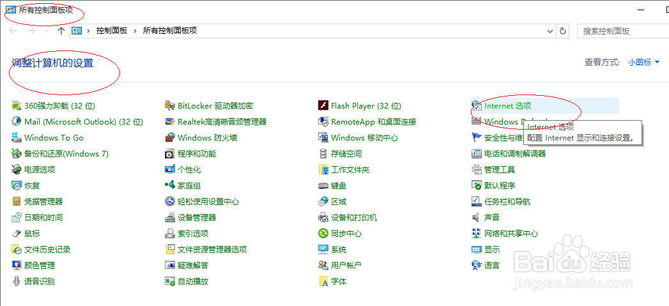Open the 自动播放 link
Image resolution: width=669 pixels, height=306 pixels.
(x=193, y=281)
